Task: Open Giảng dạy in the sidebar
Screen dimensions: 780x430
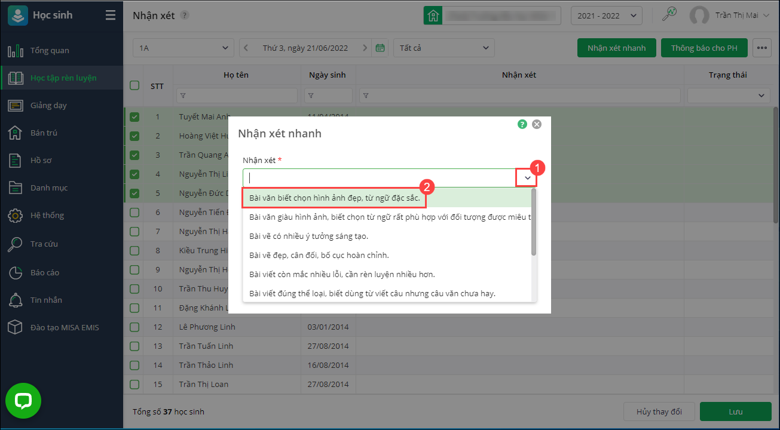Action: (48, 105)
